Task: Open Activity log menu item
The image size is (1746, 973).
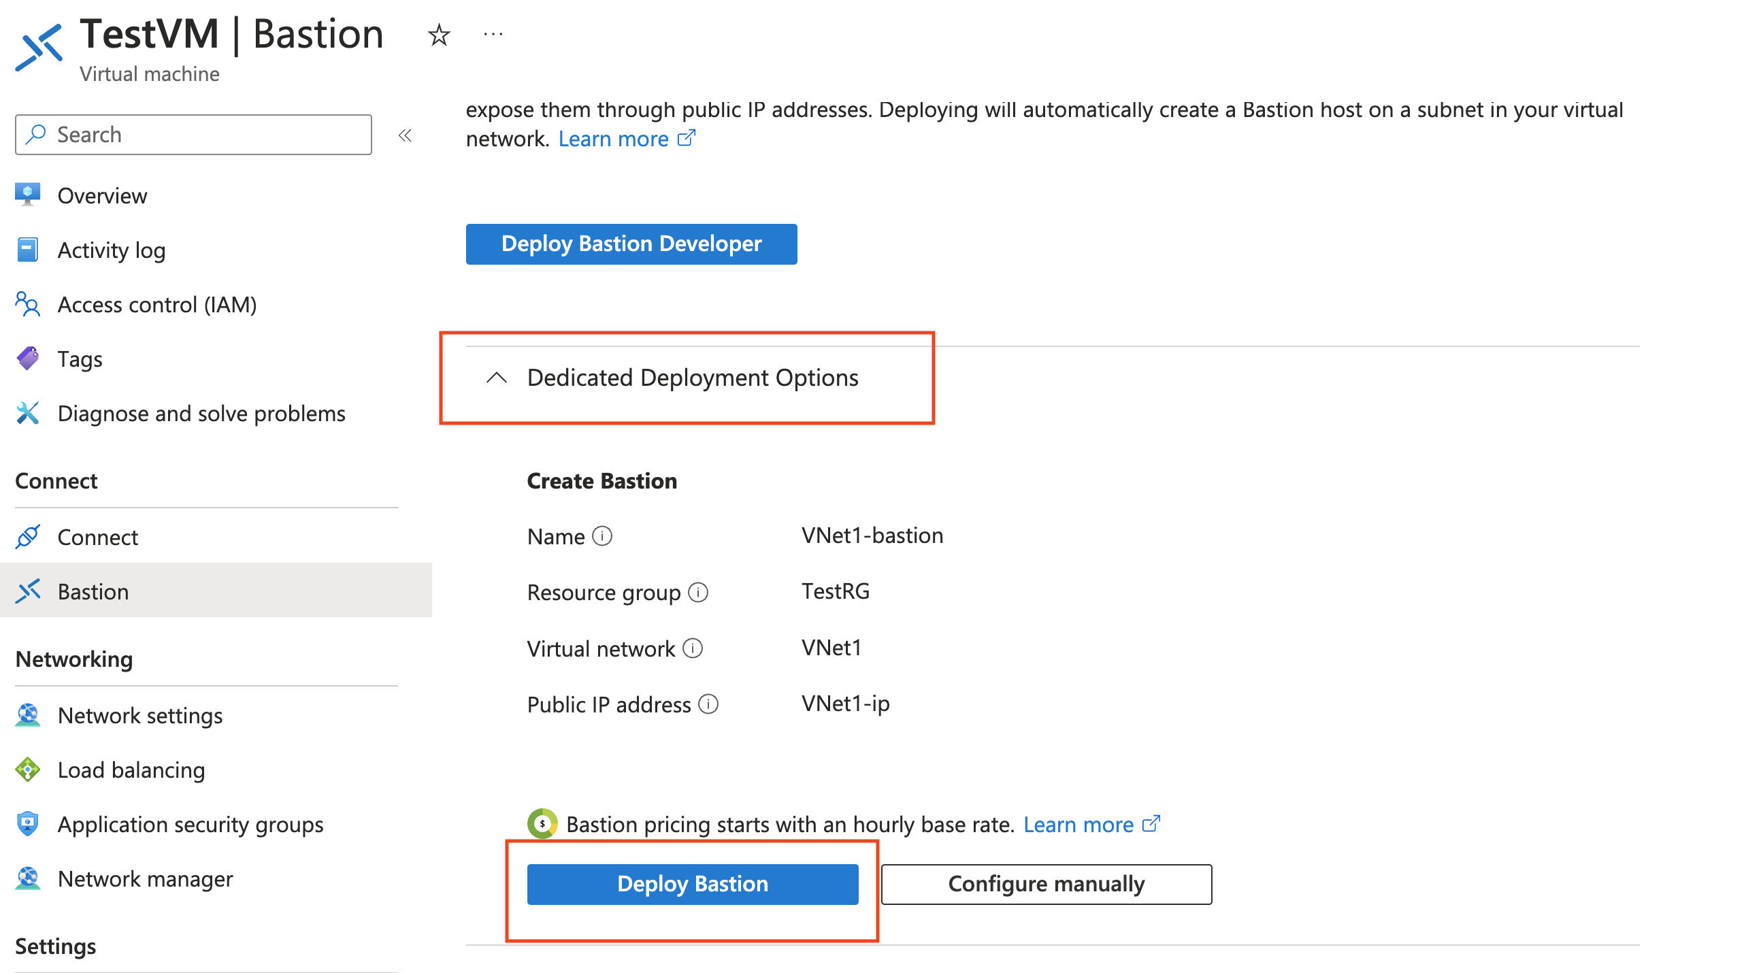Action: [112, 250]
